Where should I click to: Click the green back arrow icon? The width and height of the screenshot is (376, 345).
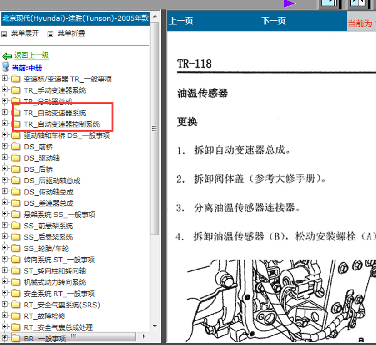click(7, 56)
